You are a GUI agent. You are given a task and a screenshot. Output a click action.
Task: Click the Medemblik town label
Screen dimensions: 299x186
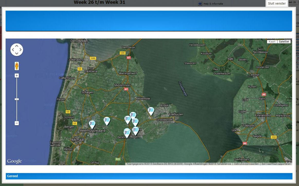coord(143,99)
